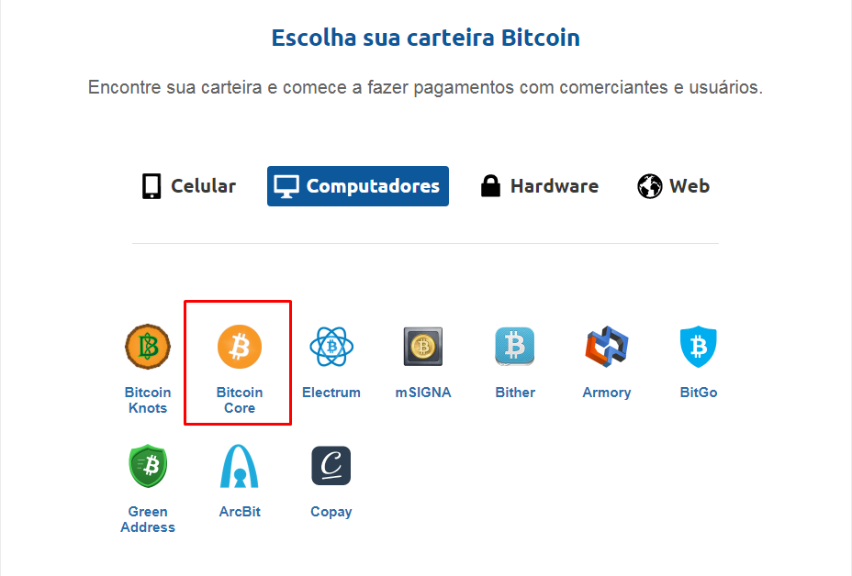Click the Bitcoin Knots wallet icon
This screenshot has height=576, width=852.
tap(148, 347)
